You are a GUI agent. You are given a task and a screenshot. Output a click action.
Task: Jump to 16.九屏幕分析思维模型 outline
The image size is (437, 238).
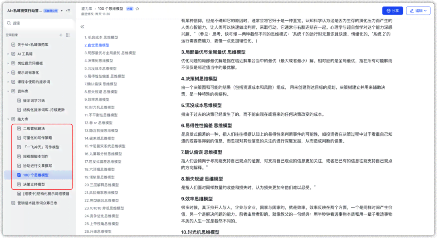click(x=103, y=154)
